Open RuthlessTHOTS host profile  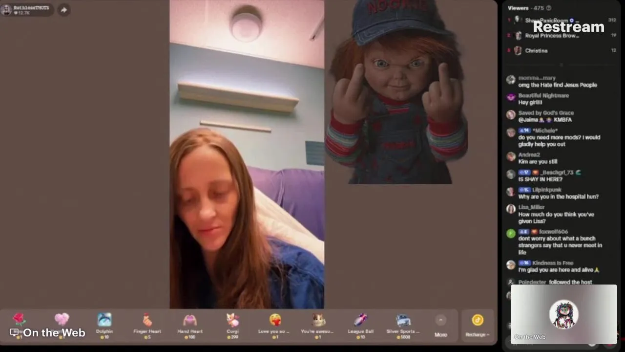pyautogui.click(x=26, y=10)
